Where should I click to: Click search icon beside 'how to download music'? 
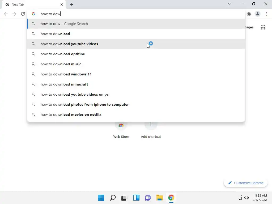[x=33, y=64]
